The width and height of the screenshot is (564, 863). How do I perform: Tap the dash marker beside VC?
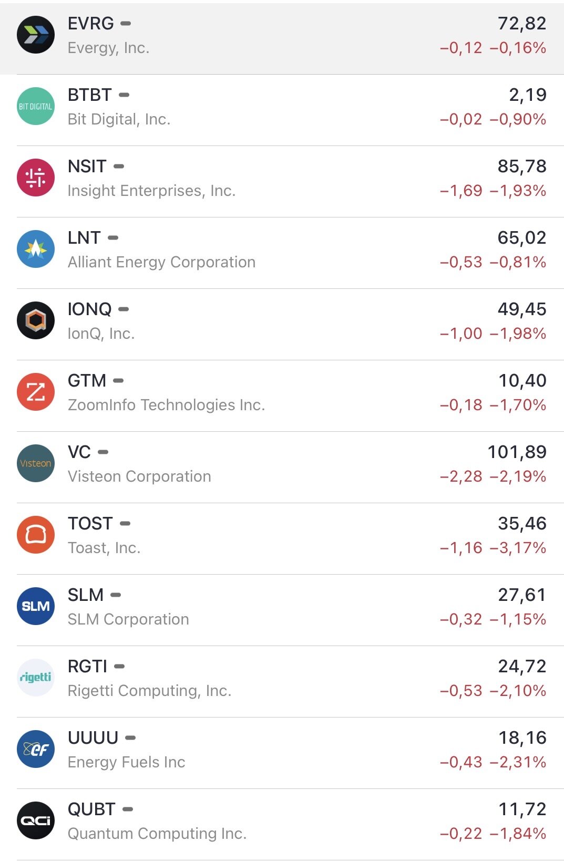(104, 452)
